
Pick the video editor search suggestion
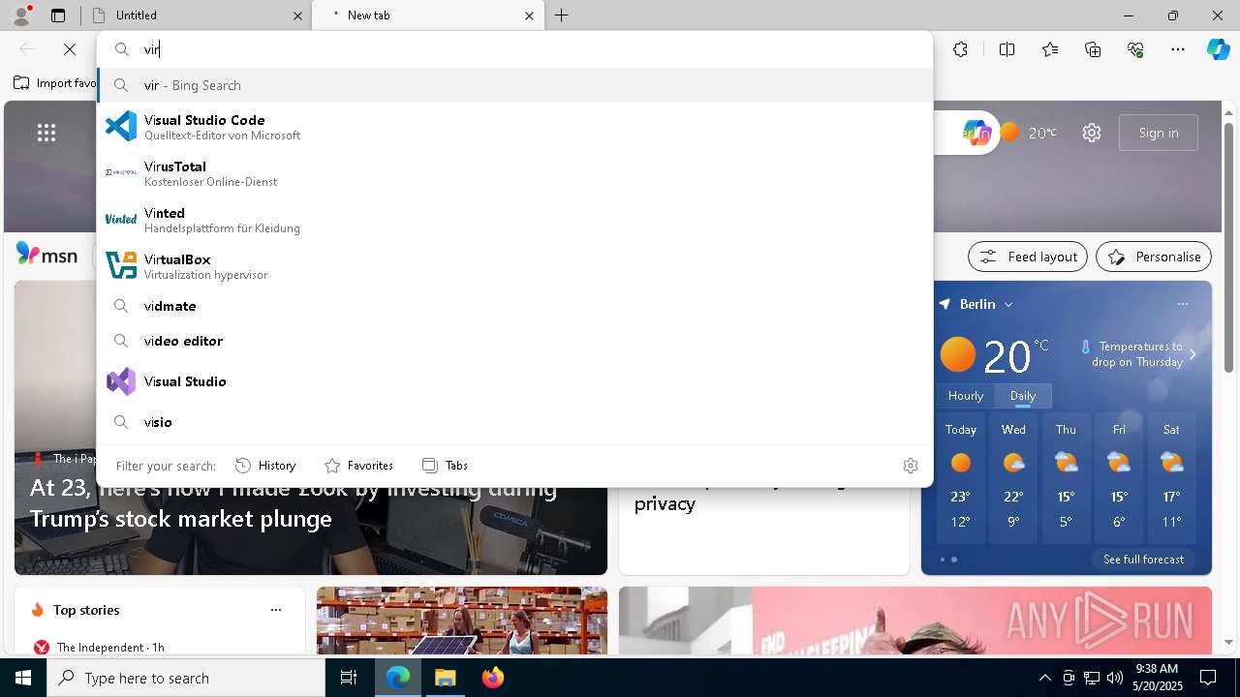pos(514,341)
